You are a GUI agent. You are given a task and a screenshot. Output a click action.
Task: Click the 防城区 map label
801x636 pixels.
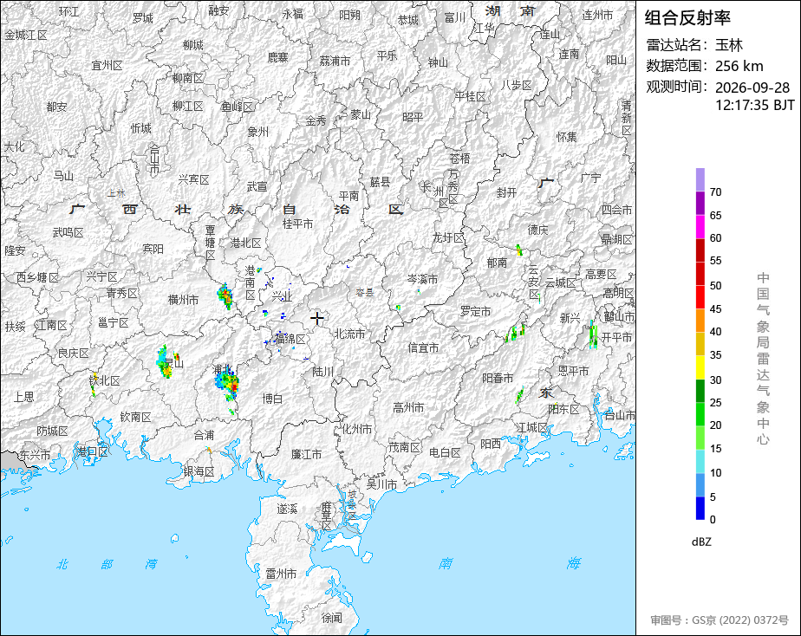tap(52, 431)
